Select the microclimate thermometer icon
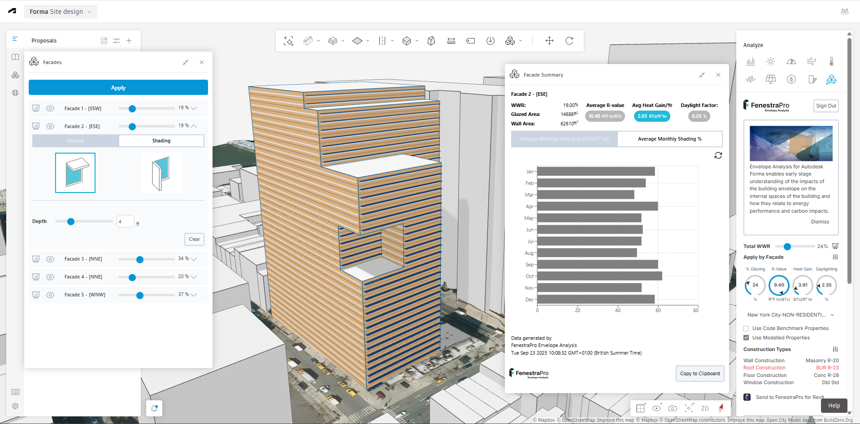 [831, 61]
